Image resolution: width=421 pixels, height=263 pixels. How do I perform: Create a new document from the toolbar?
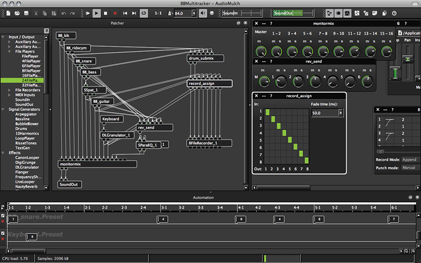click(x=8, y=13)
